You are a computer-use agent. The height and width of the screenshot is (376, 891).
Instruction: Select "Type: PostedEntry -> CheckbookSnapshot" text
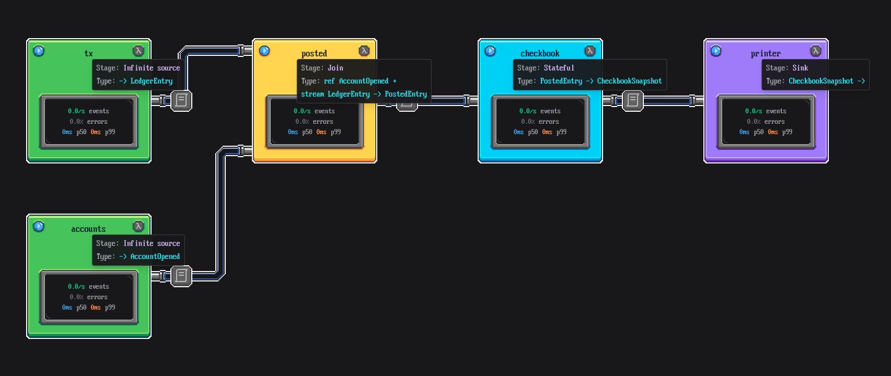pos(589,81)
